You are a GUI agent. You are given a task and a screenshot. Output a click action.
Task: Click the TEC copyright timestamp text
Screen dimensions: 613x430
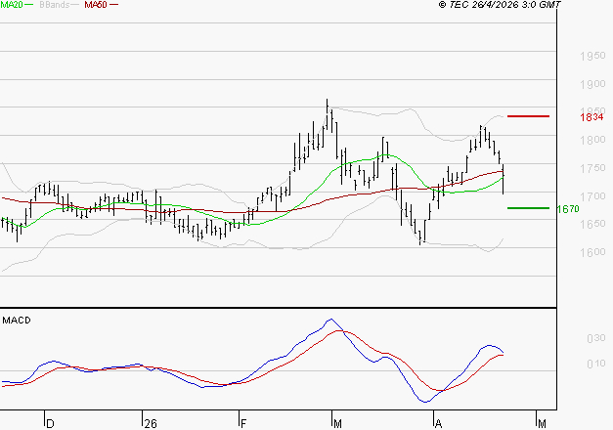point(500,5)
